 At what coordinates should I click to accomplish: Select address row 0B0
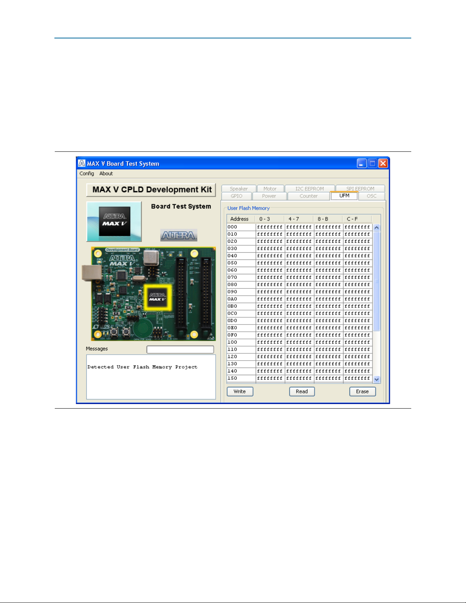coord(300,307)
